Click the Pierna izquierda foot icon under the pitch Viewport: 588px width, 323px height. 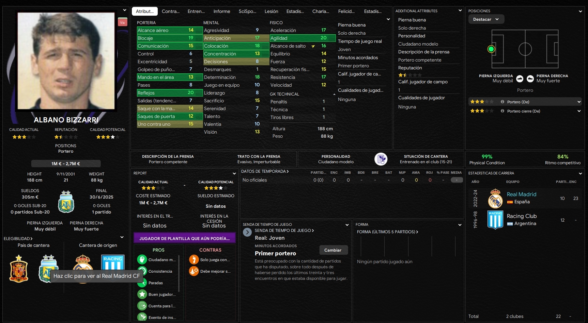520,79
